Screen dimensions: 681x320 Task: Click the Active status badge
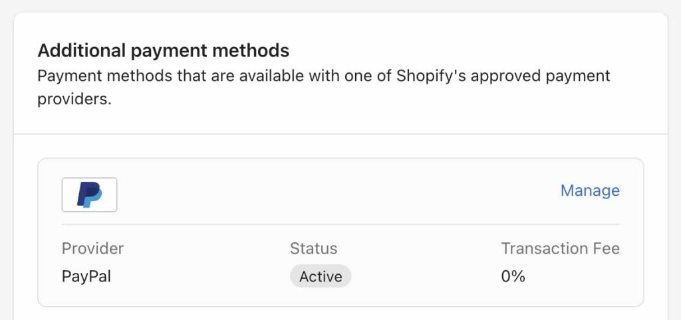click(321, 276)
